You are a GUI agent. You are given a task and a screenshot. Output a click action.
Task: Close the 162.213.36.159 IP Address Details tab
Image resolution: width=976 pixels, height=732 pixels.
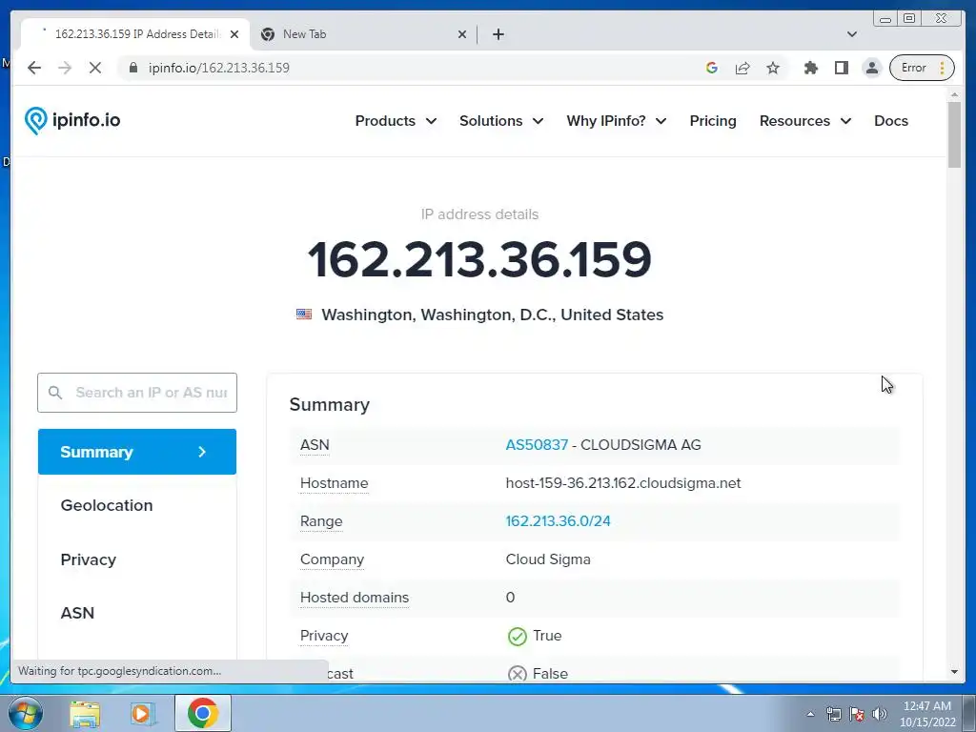234,34
